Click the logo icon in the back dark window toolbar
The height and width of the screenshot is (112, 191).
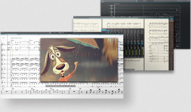(x=137, y=1)
